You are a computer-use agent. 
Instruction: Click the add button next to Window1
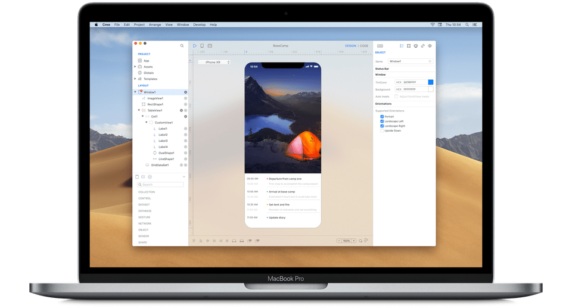[185, 92]
